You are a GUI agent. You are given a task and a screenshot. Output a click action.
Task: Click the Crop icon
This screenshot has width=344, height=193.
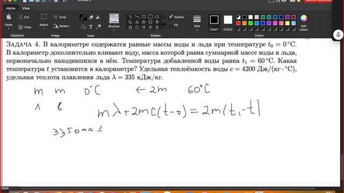point(56,17)
